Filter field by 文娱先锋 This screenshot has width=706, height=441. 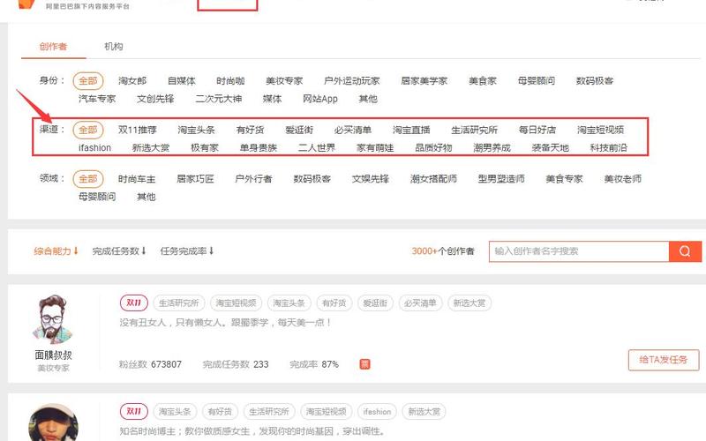(370, 179)
